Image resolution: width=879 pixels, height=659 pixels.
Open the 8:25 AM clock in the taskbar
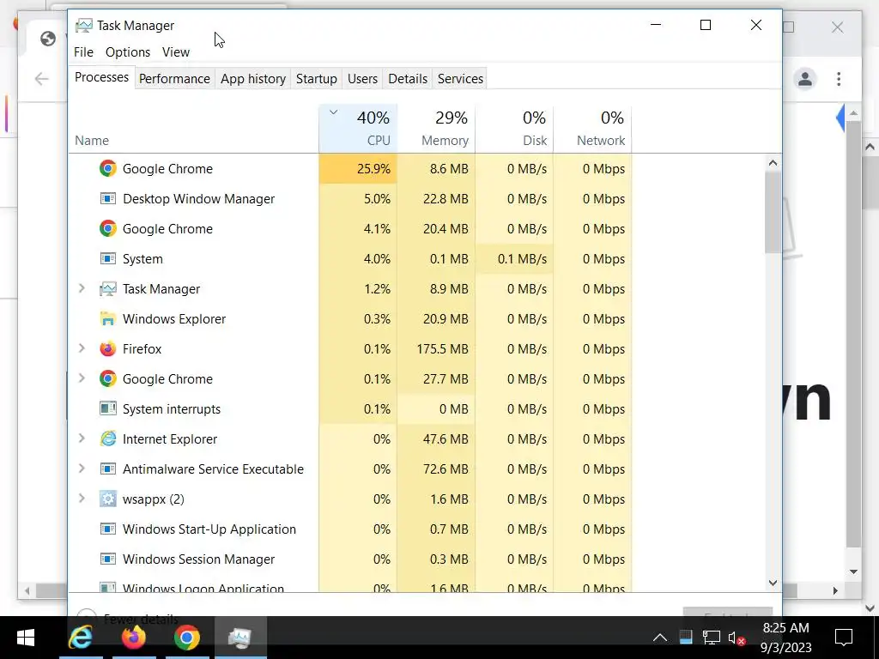coord(786,638)
